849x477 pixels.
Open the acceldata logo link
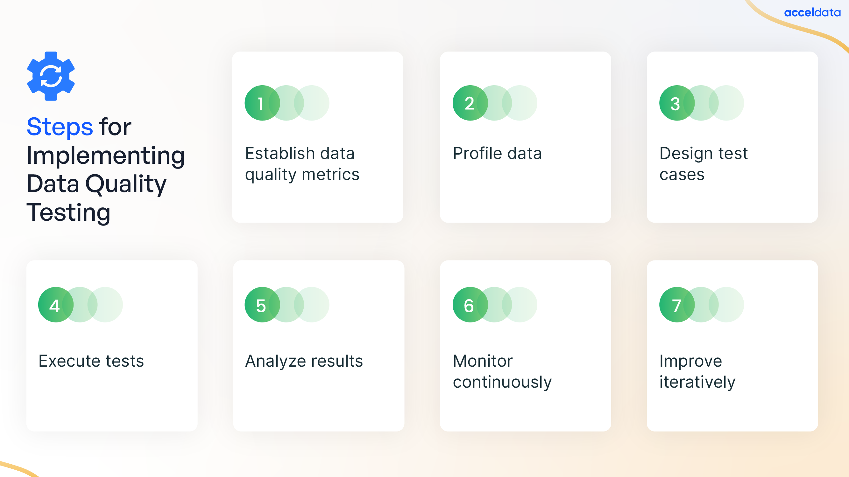click(812, 12)
